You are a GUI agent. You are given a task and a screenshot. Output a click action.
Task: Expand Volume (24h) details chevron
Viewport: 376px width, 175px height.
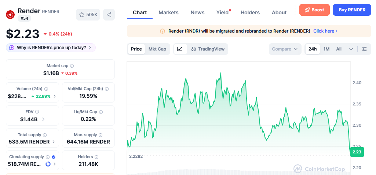[x=54, y=96]
